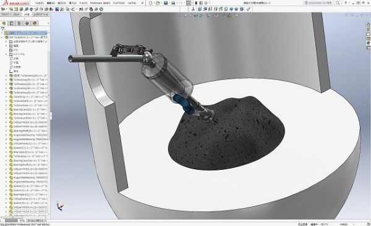Click the Zoom to Fit view icon

click(181, 15)
